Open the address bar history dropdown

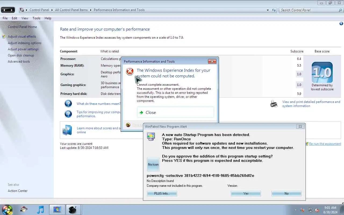(x=268, y=10)
